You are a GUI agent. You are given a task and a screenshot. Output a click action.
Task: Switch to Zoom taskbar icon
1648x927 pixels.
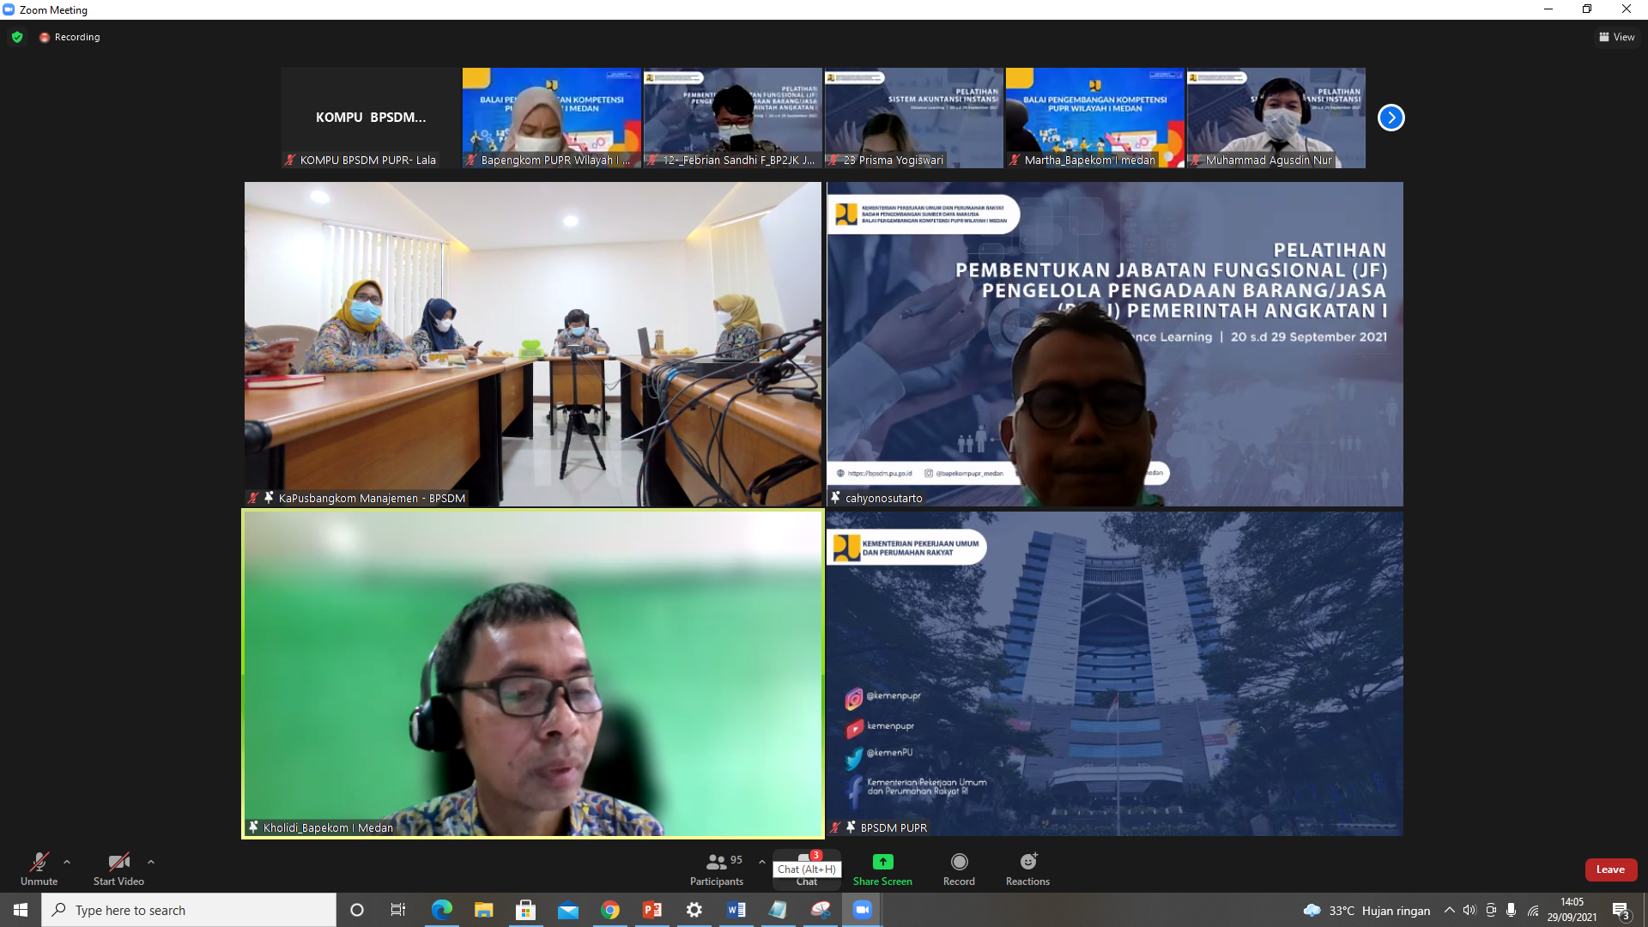[x=863, y=910]
